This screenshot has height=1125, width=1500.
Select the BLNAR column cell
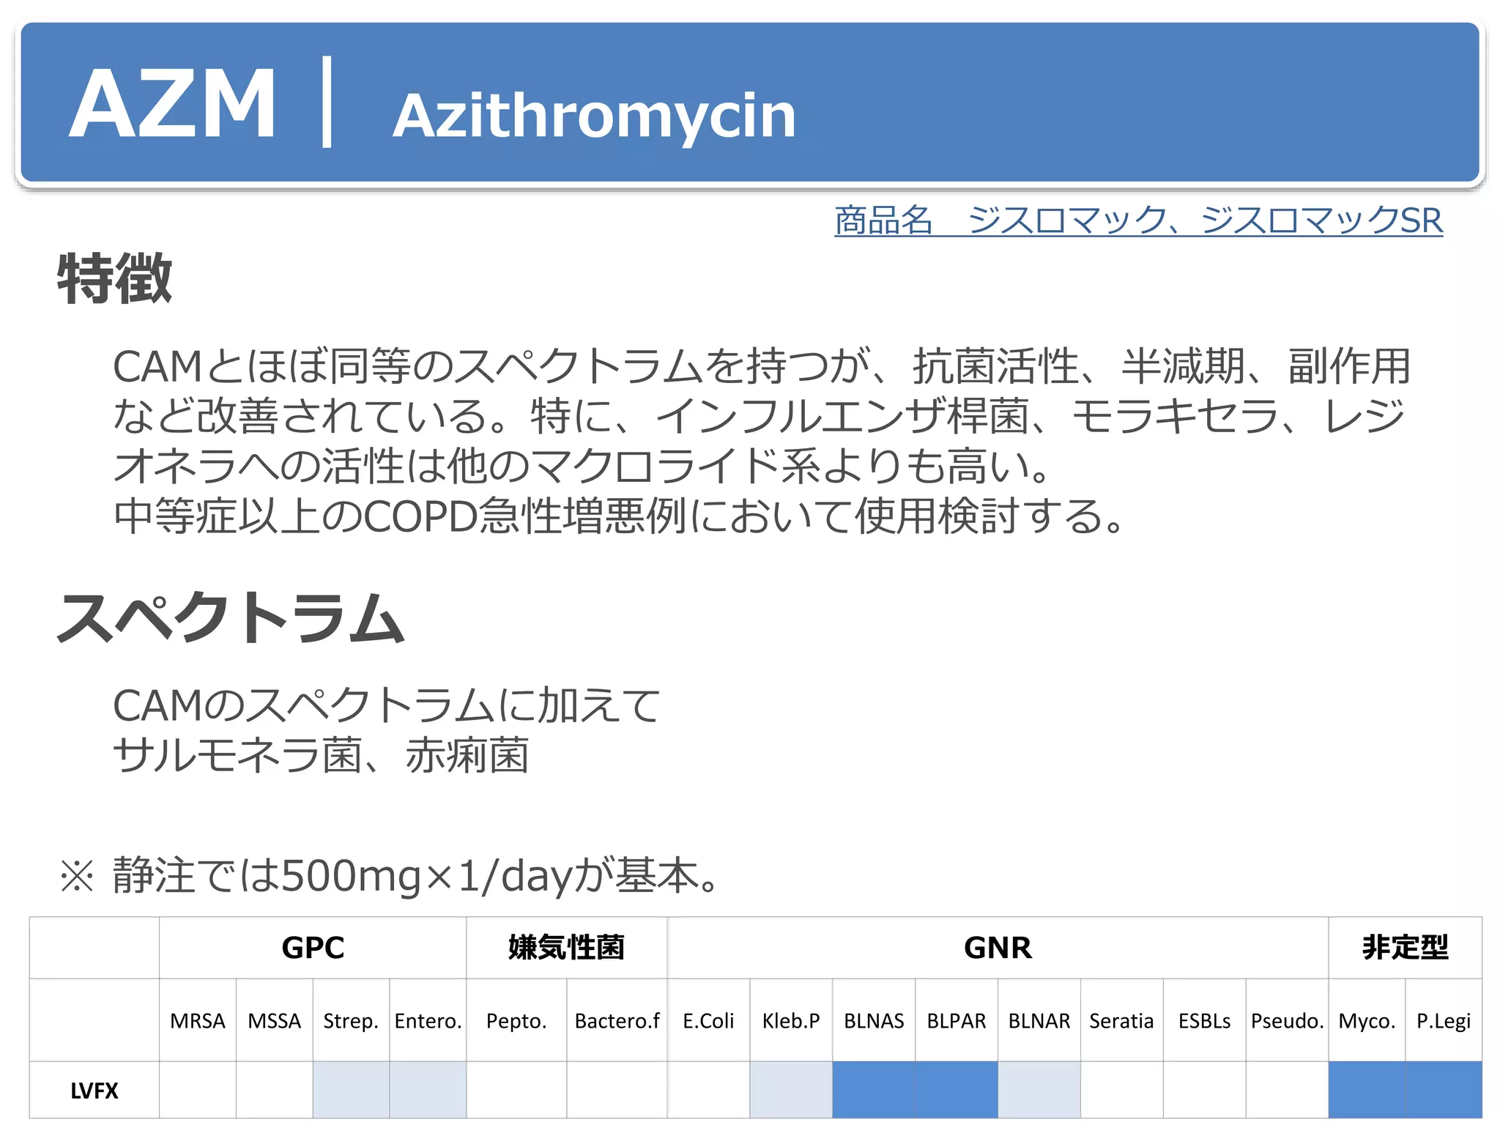pos(1039,1020)
